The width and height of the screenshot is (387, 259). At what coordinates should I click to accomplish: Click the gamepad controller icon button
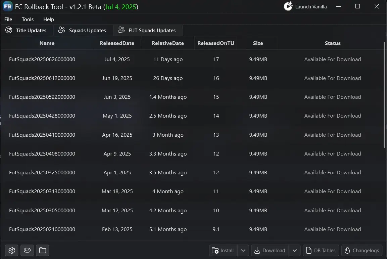pos(27,250)
